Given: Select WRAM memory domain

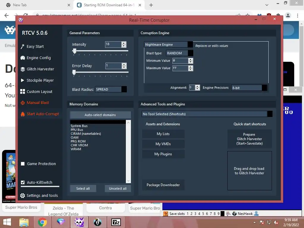Looking at the screenshot, I should click(x=98, y=149).
